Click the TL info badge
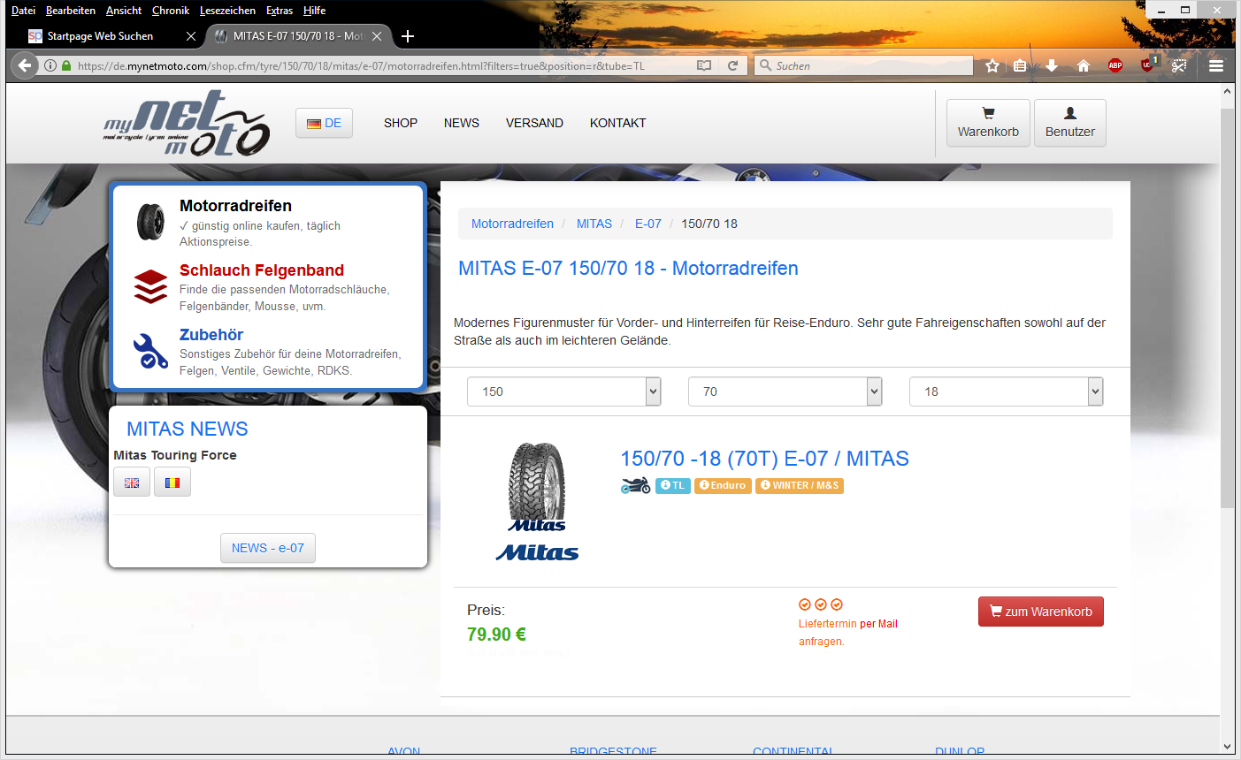The width and height of the screenshot is (1241, 760). 673,485
